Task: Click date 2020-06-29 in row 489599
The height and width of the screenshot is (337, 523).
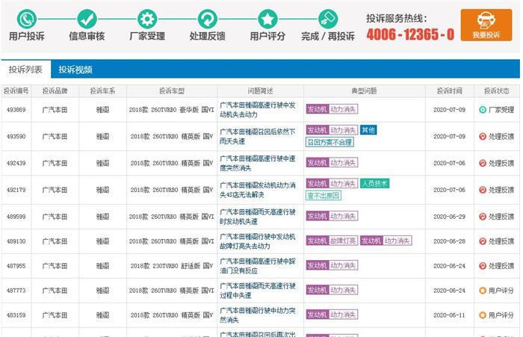Action: coord(449,216)
